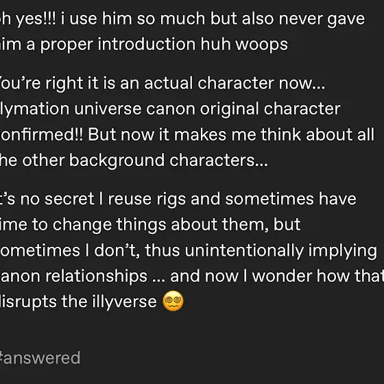Click the word "confirmed!!" in second paragraph
Image resolution: width=384 pixels, height=384 pixels.
42,134
